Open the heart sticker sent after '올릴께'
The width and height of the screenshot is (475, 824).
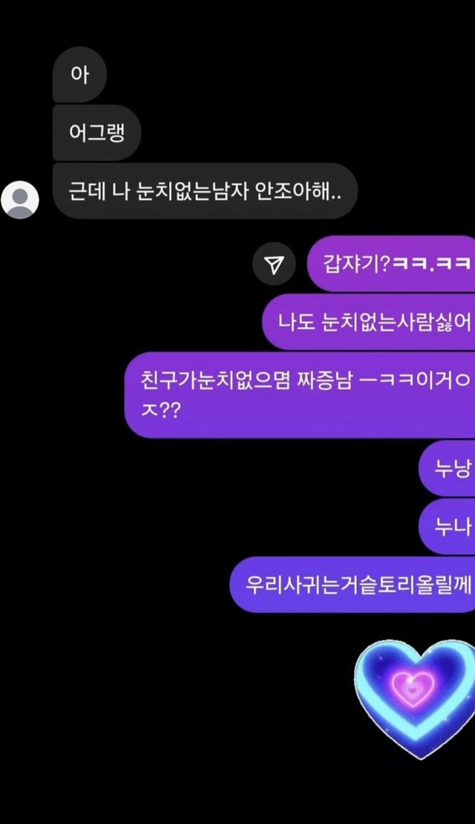(x=415, y=698)
